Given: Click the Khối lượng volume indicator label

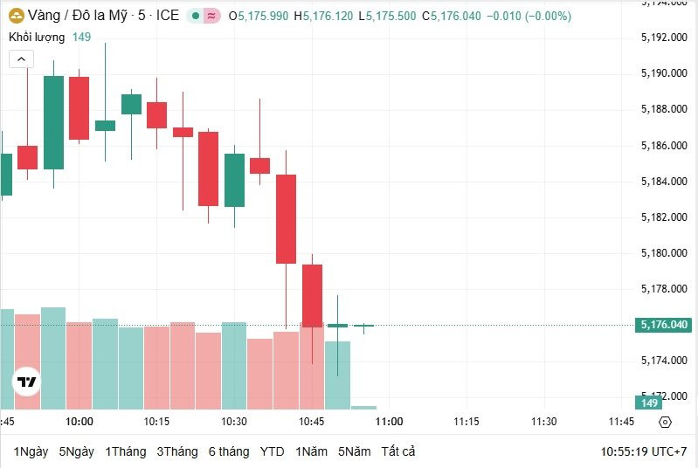Looking at the screenshot, I should [x=37, y=37].
